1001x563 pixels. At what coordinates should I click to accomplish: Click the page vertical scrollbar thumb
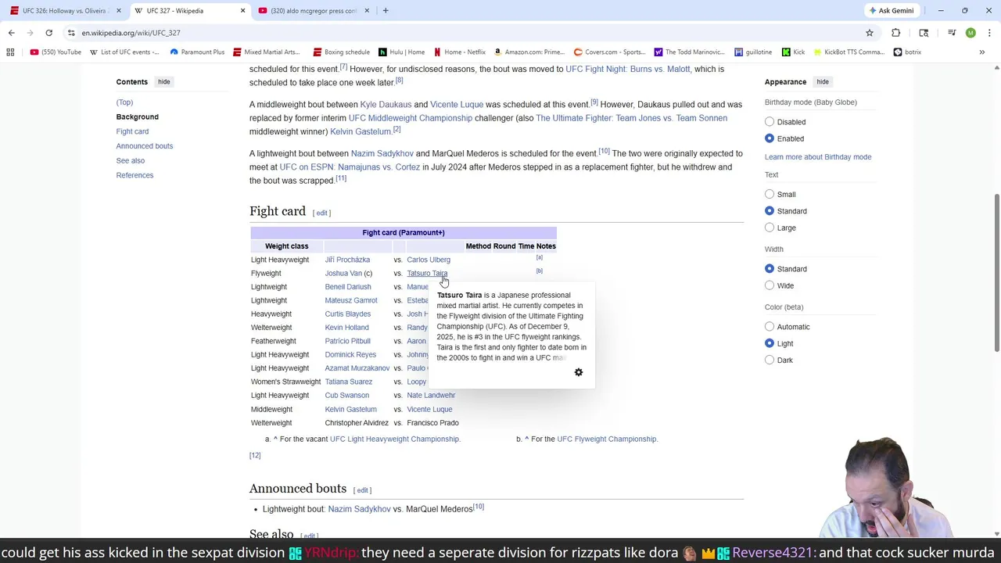tap(996, 271)
